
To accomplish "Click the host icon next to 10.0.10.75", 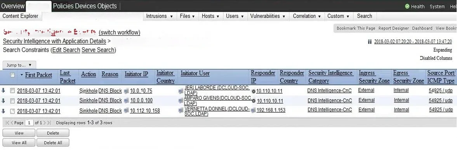I will pyautogui.click(x=126, y=91).
